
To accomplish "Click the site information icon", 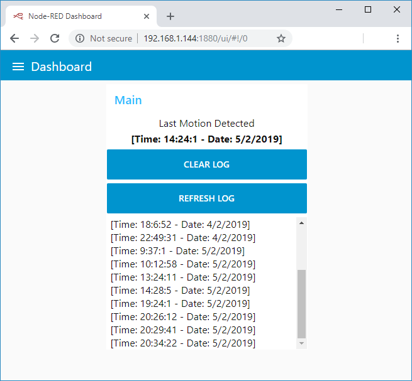I will pos(80,38).
